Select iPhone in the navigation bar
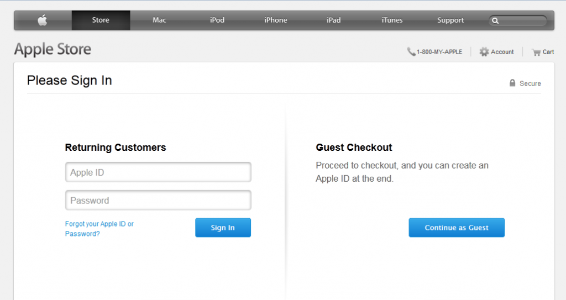566x300 pixels. (x=275, y=20)
